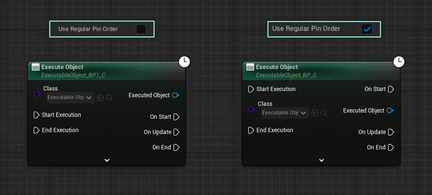Screen dimensions: 432x195
Task: Enable the unchecked Use Regular Pin Order checkbox
Action: pyautogui.click(x=141, y=29)
